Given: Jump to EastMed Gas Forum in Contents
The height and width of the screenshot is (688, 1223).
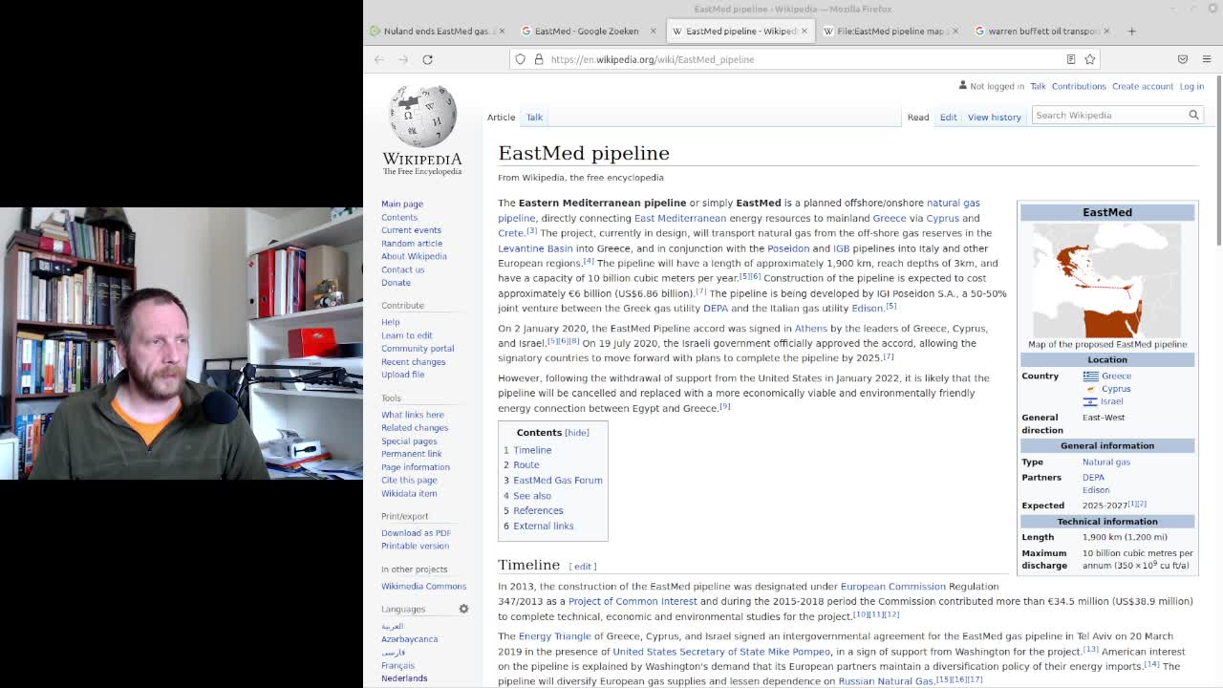Looking at the screenshot, I should (x=558, y=481).
